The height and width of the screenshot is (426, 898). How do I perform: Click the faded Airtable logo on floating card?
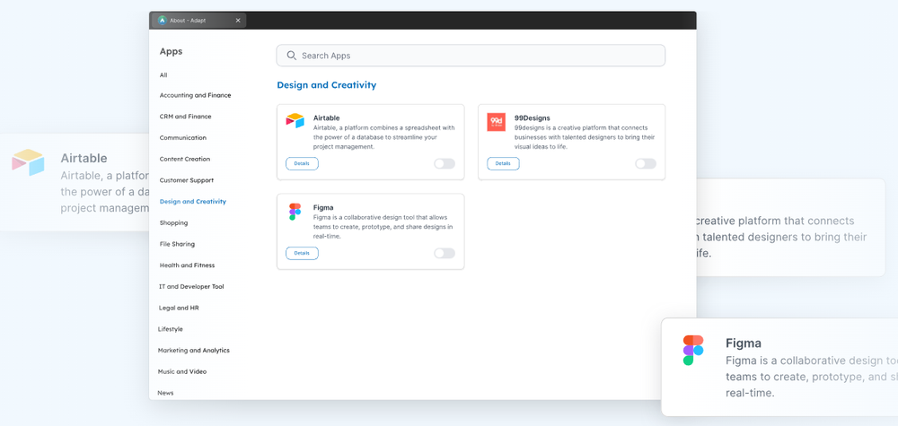pyautogui.click(x=28, y=162)
